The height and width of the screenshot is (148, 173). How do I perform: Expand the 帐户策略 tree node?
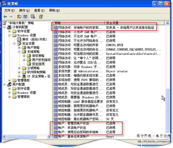pyautogui.click(x=19, y=48)
